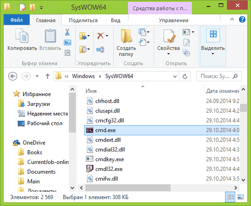Open the Delete dropdown arrow
The width and height of the screenshot is (251, 206).
point(107,36)
